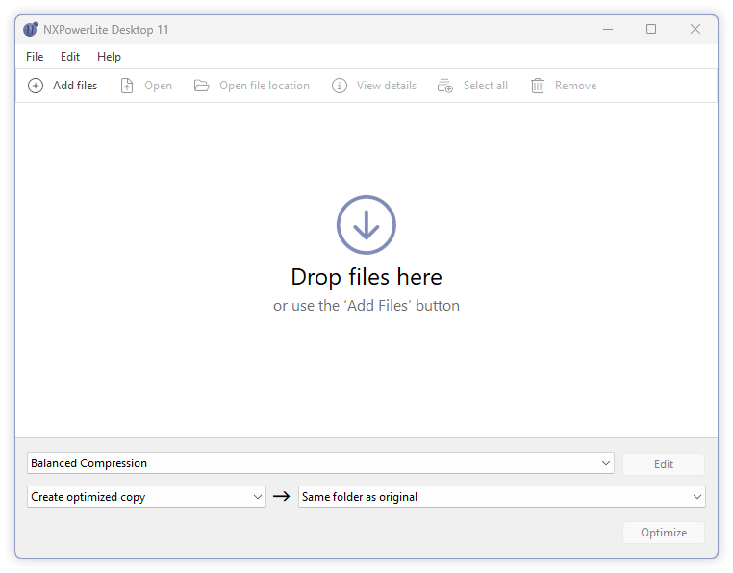The width and height of the screenshot is (733, 573).
Task: Open the Create optimized copy dropdown
Action: [146, 496]
